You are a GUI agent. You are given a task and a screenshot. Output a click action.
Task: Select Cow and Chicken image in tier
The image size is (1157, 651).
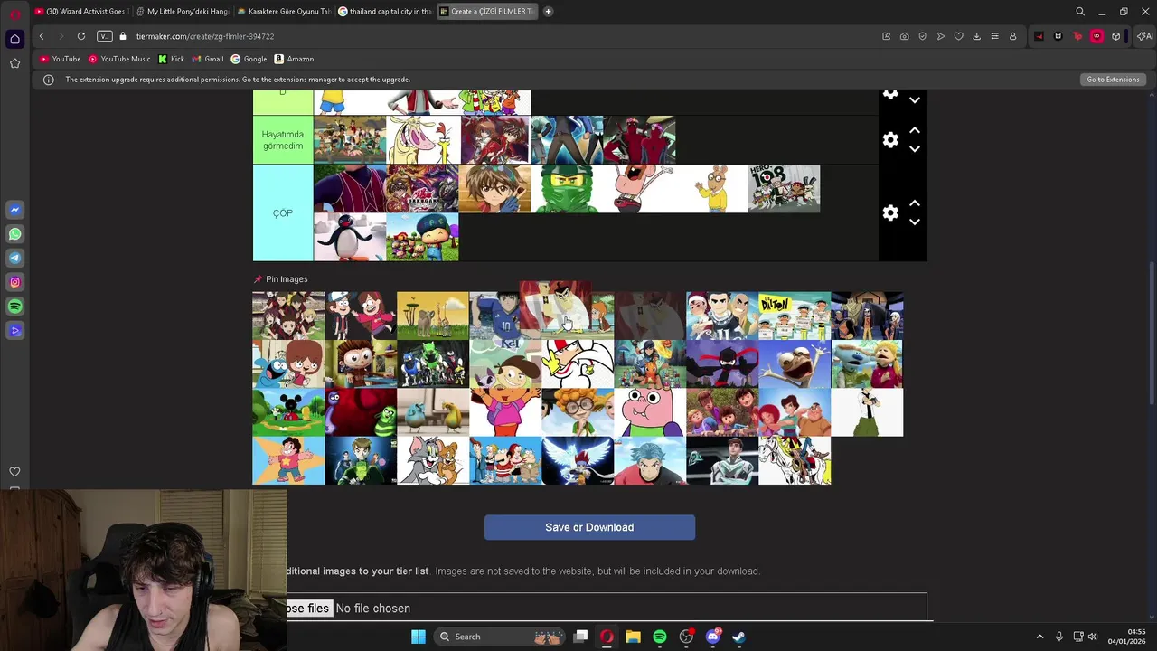pyautogui.click(x=423, y=140)
